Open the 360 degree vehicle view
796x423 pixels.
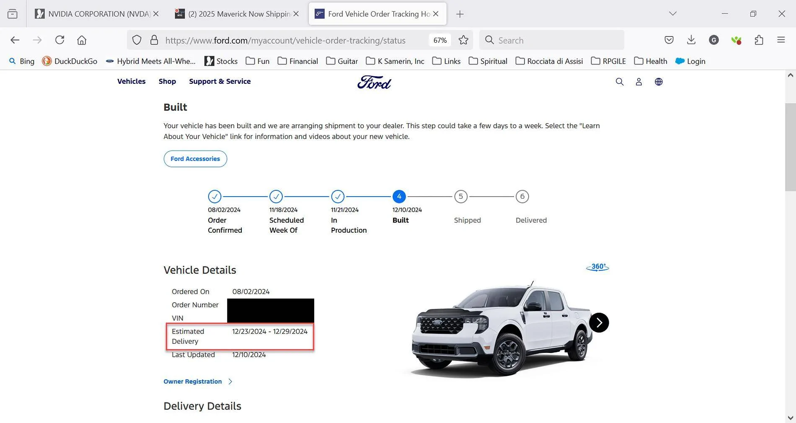[x=597, y=267]
